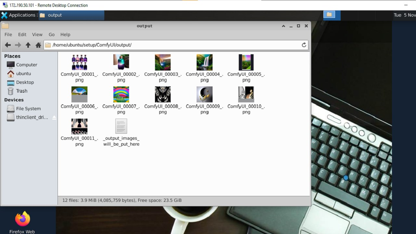Viewport: 416px width, 234px height.
Task: Eject the thinclient_drives device
Action: click(54, 117)
